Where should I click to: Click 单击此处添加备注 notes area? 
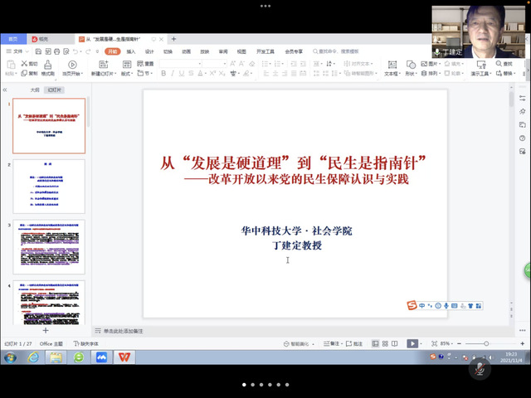point(124,330)
